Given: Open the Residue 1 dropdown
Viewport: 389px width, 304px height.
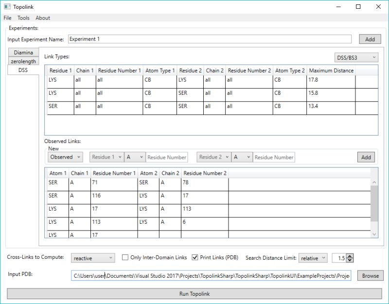Looking at the screenshot, I should coord(106,157).
